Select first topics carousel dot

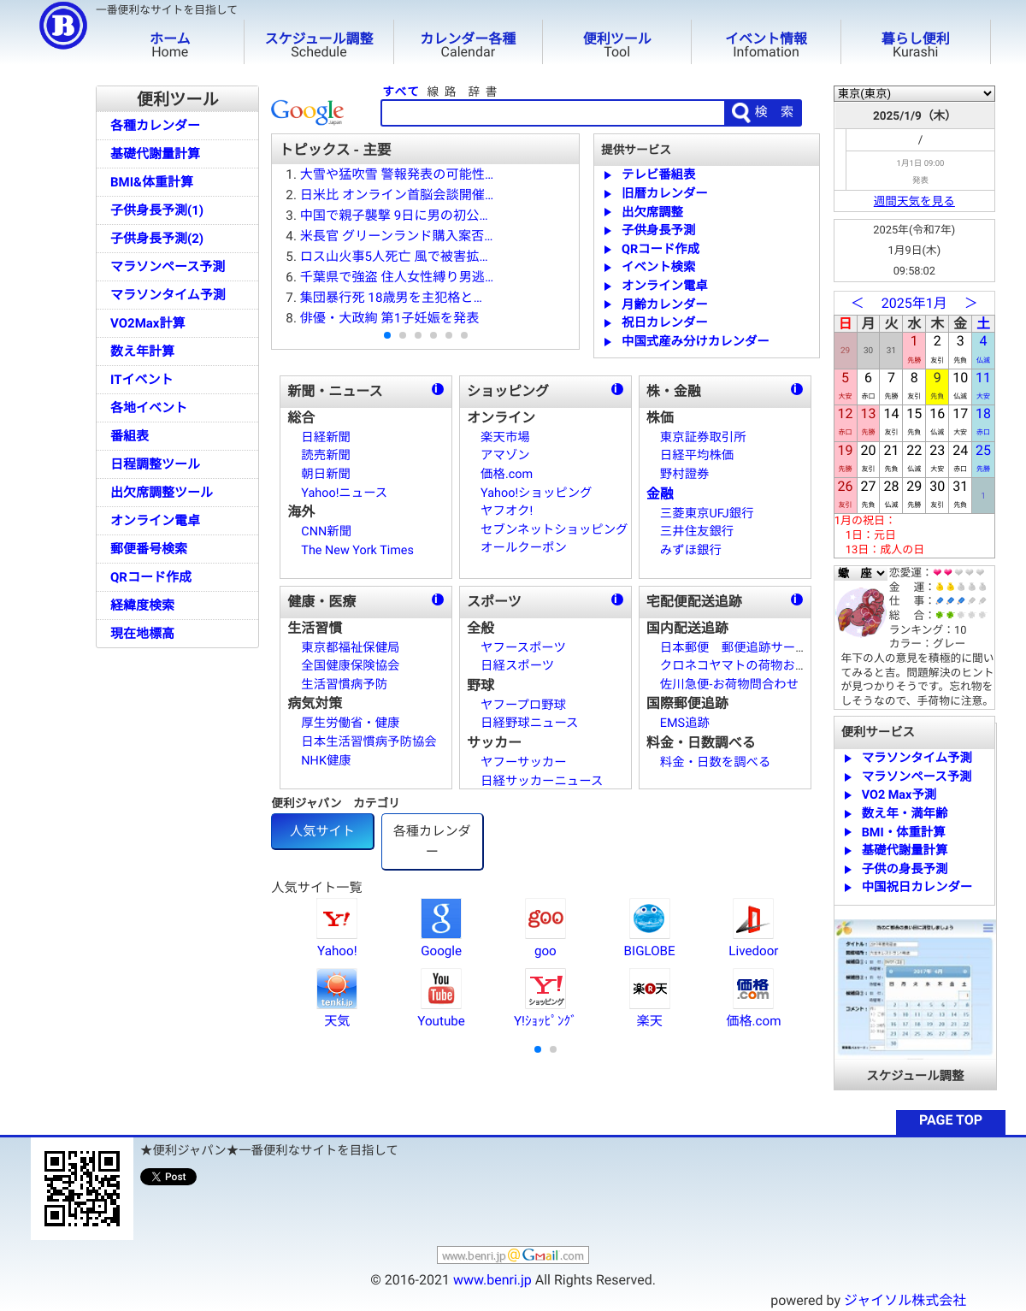(387, 335)
